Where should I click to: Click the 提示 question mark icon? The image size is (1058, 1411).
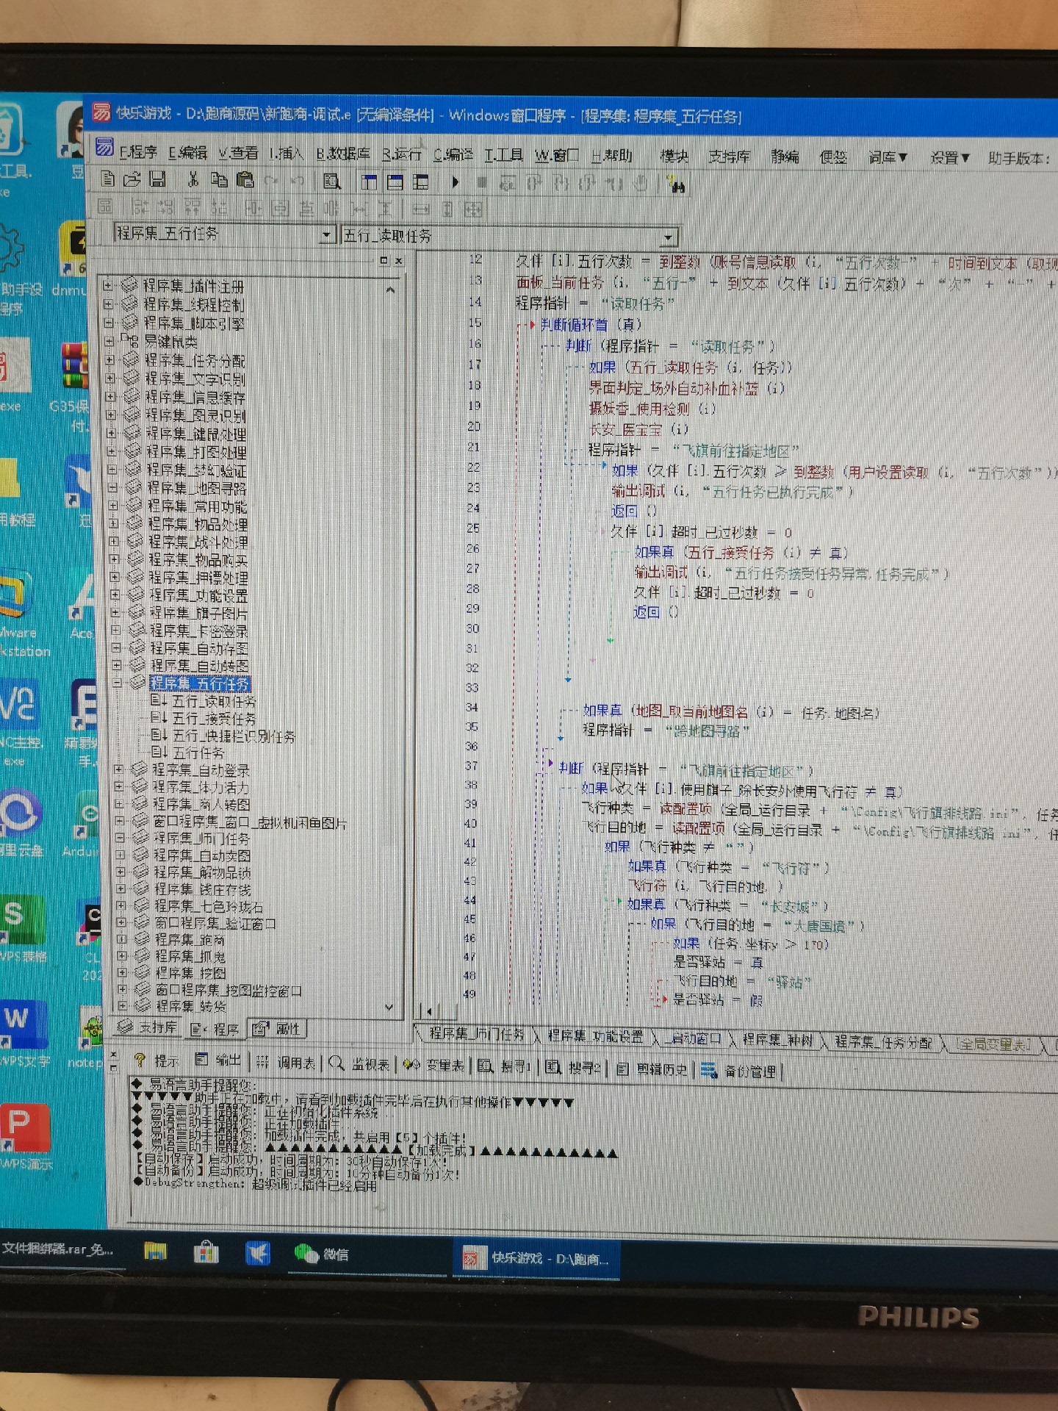click(140, 1060)
